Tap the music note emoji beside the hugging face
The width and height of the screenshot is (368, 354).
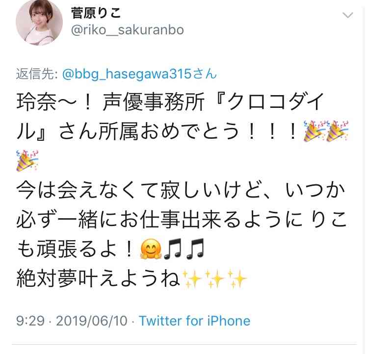(x=173, y=249)
